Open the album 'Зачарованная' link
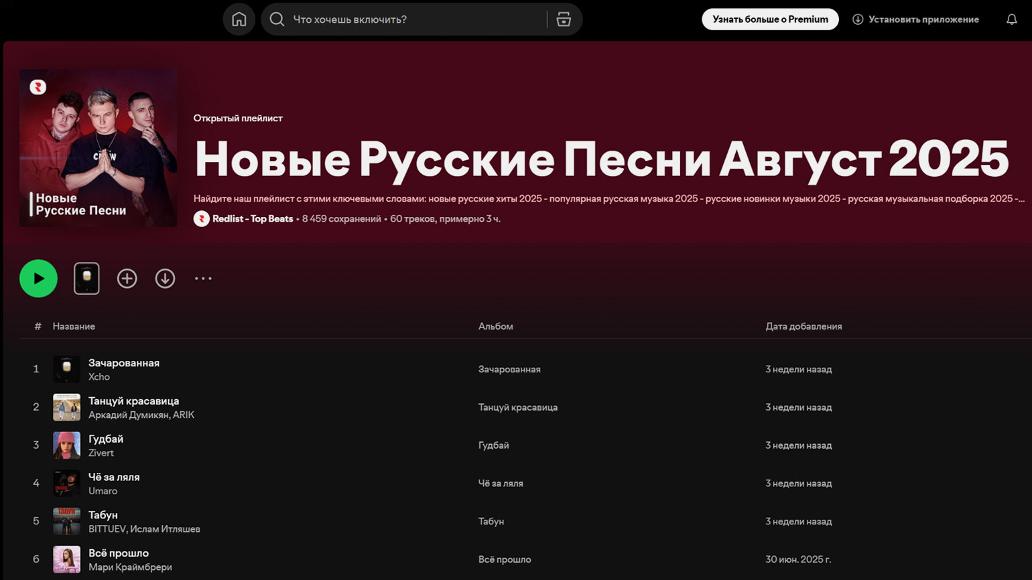The image size is (1032, 580). point(509,370)
